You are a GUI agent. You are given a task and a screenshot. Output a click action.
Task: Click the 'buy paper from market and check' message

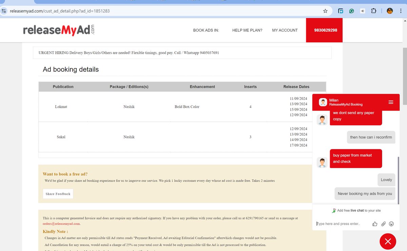pyautogui.click(x=356, y=158)
